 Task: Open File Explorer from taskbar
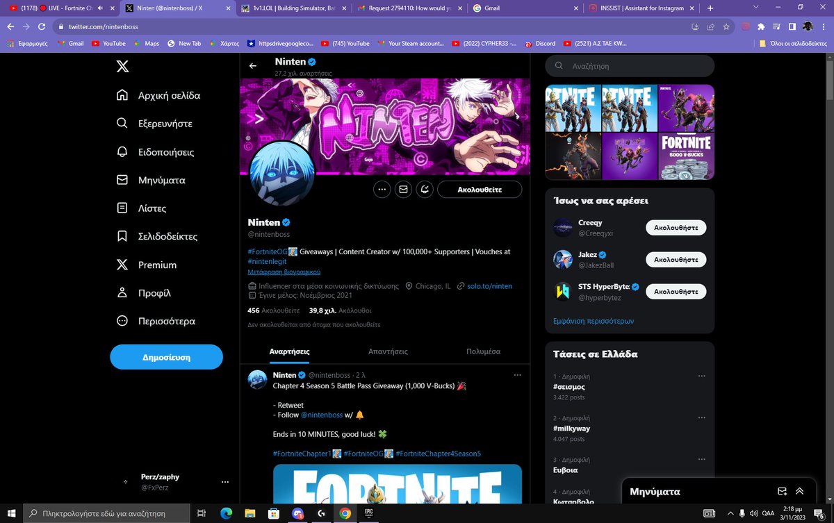tap(250, 514)
